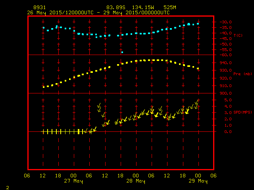The height and width of the screenshot is (190, 254).
Task: Click pressure tick "910.0"
Action: click(x=226, y=86)
